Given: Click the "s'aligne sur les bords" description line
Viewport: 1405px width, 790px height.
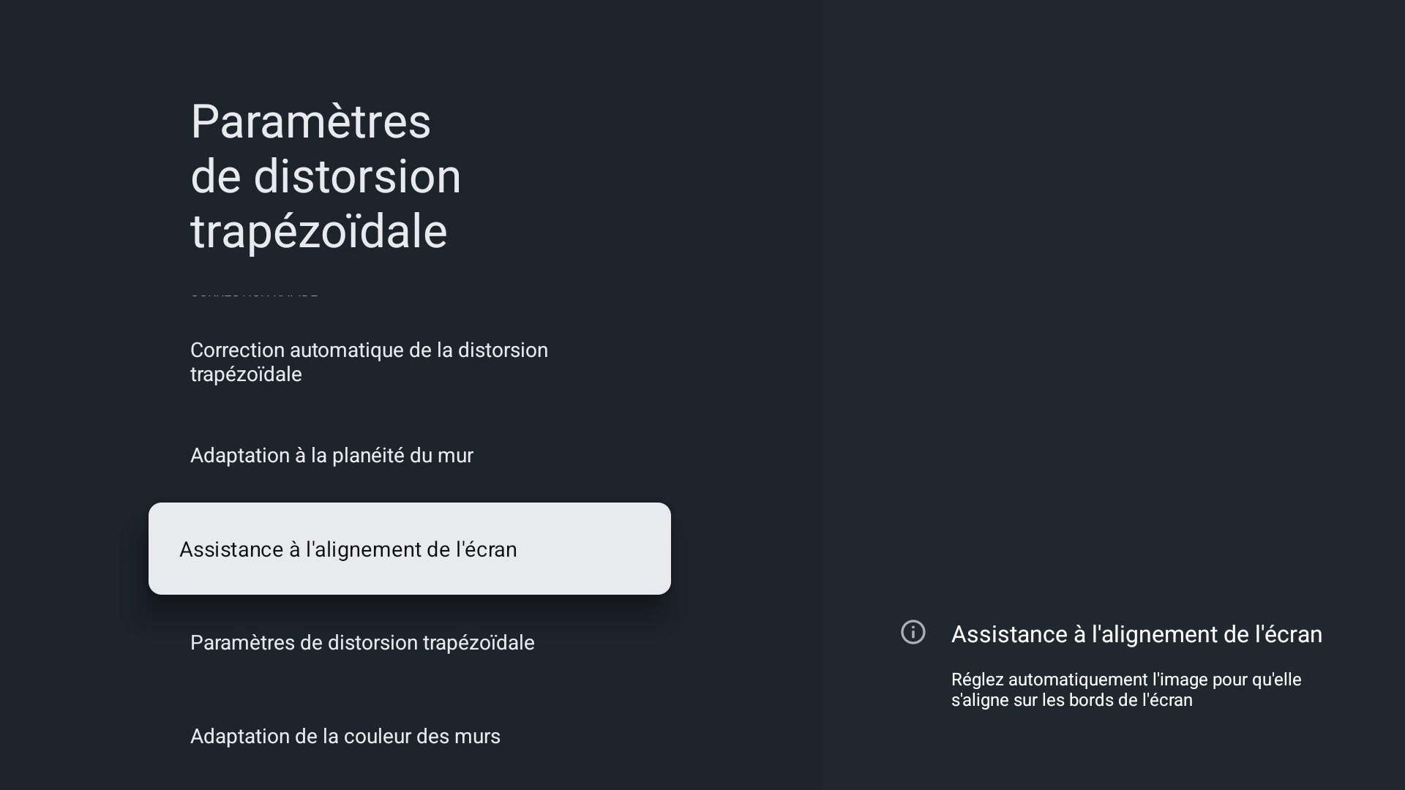Looking at the screenshot, I should point(1071,701).
